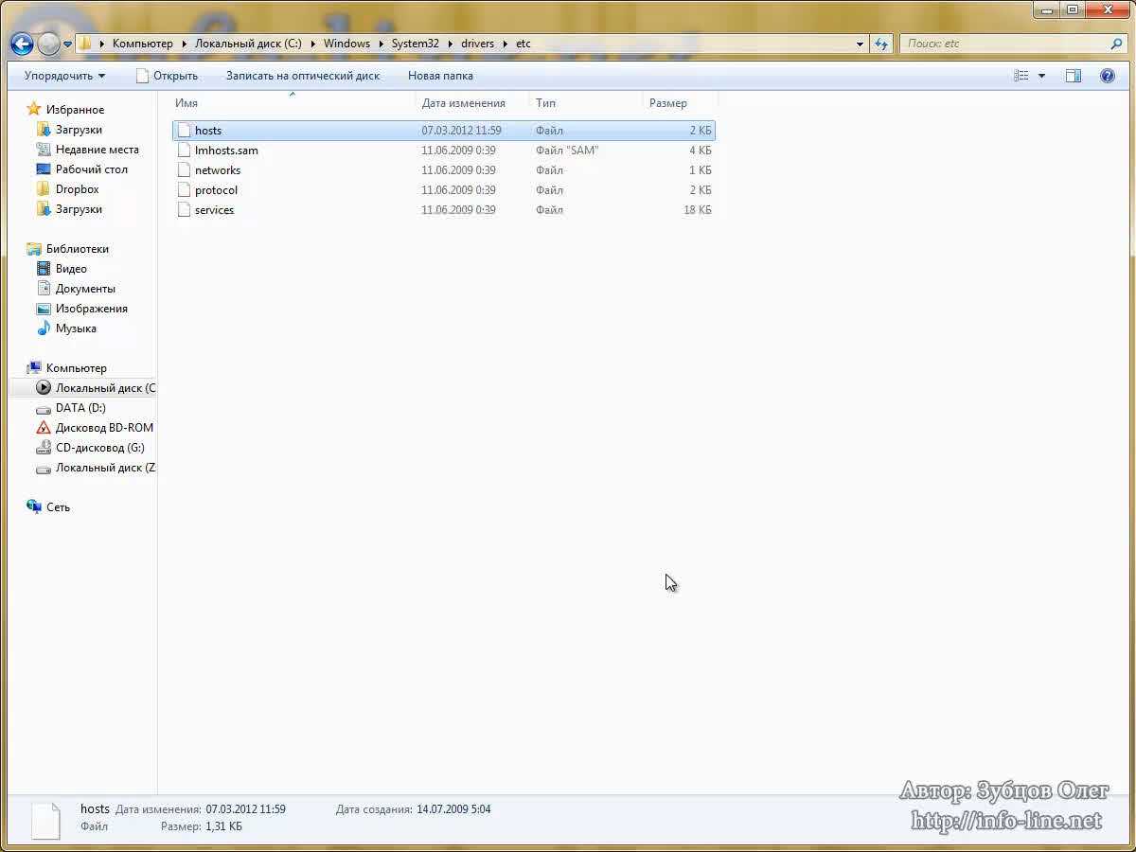Expand the address bar history dropdown
The height and width of the screenshot is (852, 1136).
[860, 44]
